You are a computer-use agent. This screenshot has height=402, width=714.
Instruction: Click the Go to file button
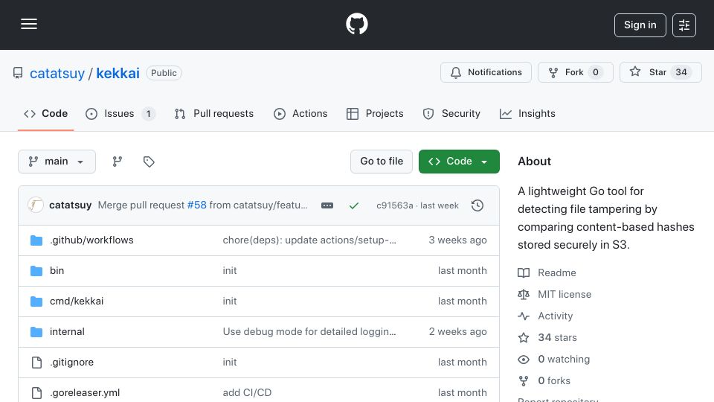(x=382, y=162)
